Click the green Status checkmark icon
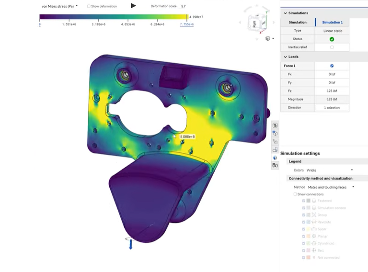 332,39
